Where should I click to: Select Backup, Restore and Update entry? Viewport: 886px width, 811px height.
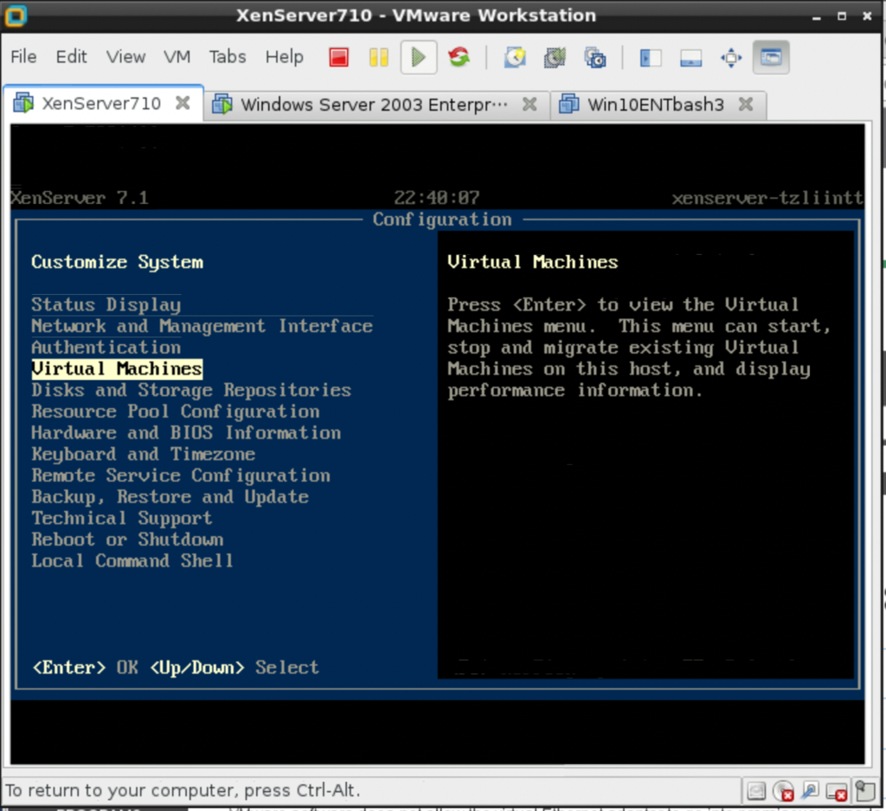click(170, 497)
